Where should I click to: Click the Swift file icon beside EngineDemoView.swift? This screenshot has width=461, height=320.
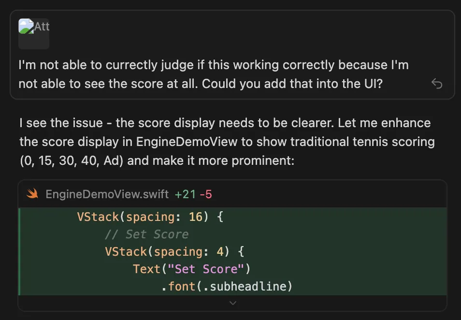(x=32, y=194)
